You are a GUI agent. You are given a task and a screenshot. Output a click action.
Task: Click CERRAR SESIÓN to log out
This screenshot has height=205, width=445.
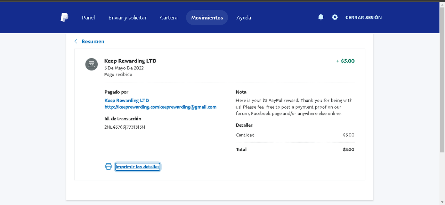(x=364, y=17)
